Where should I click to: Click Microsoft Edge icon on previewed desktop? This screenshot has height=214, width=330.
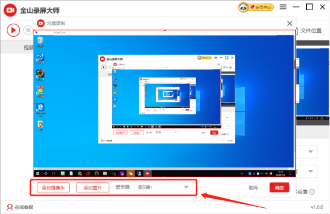[40, 110]
